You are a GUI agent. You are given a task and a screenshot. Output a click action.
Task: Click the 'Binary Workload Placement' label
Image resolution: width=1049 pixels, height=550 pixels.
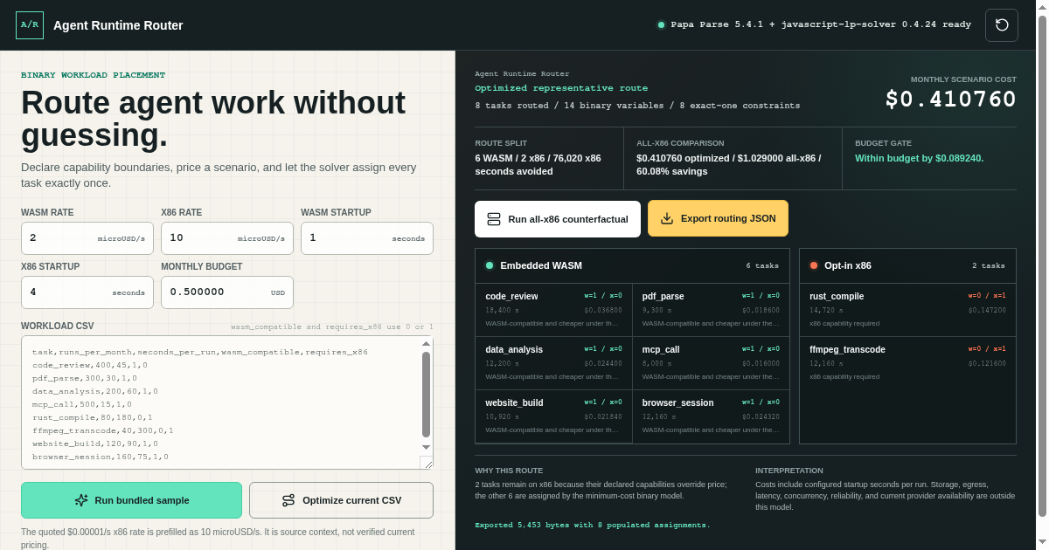click(x=93, y=75)
